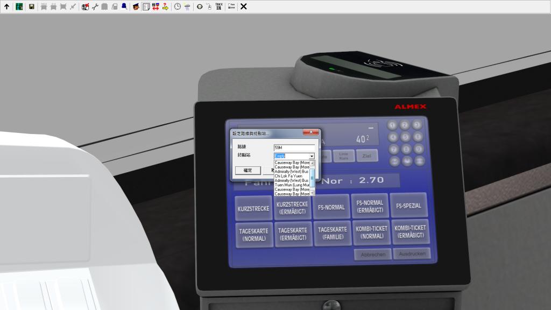The width and height of the screenshot is (551, 310).
Task: Select the FS-SPEZIAL ticket button
Action: click(408, 205)
